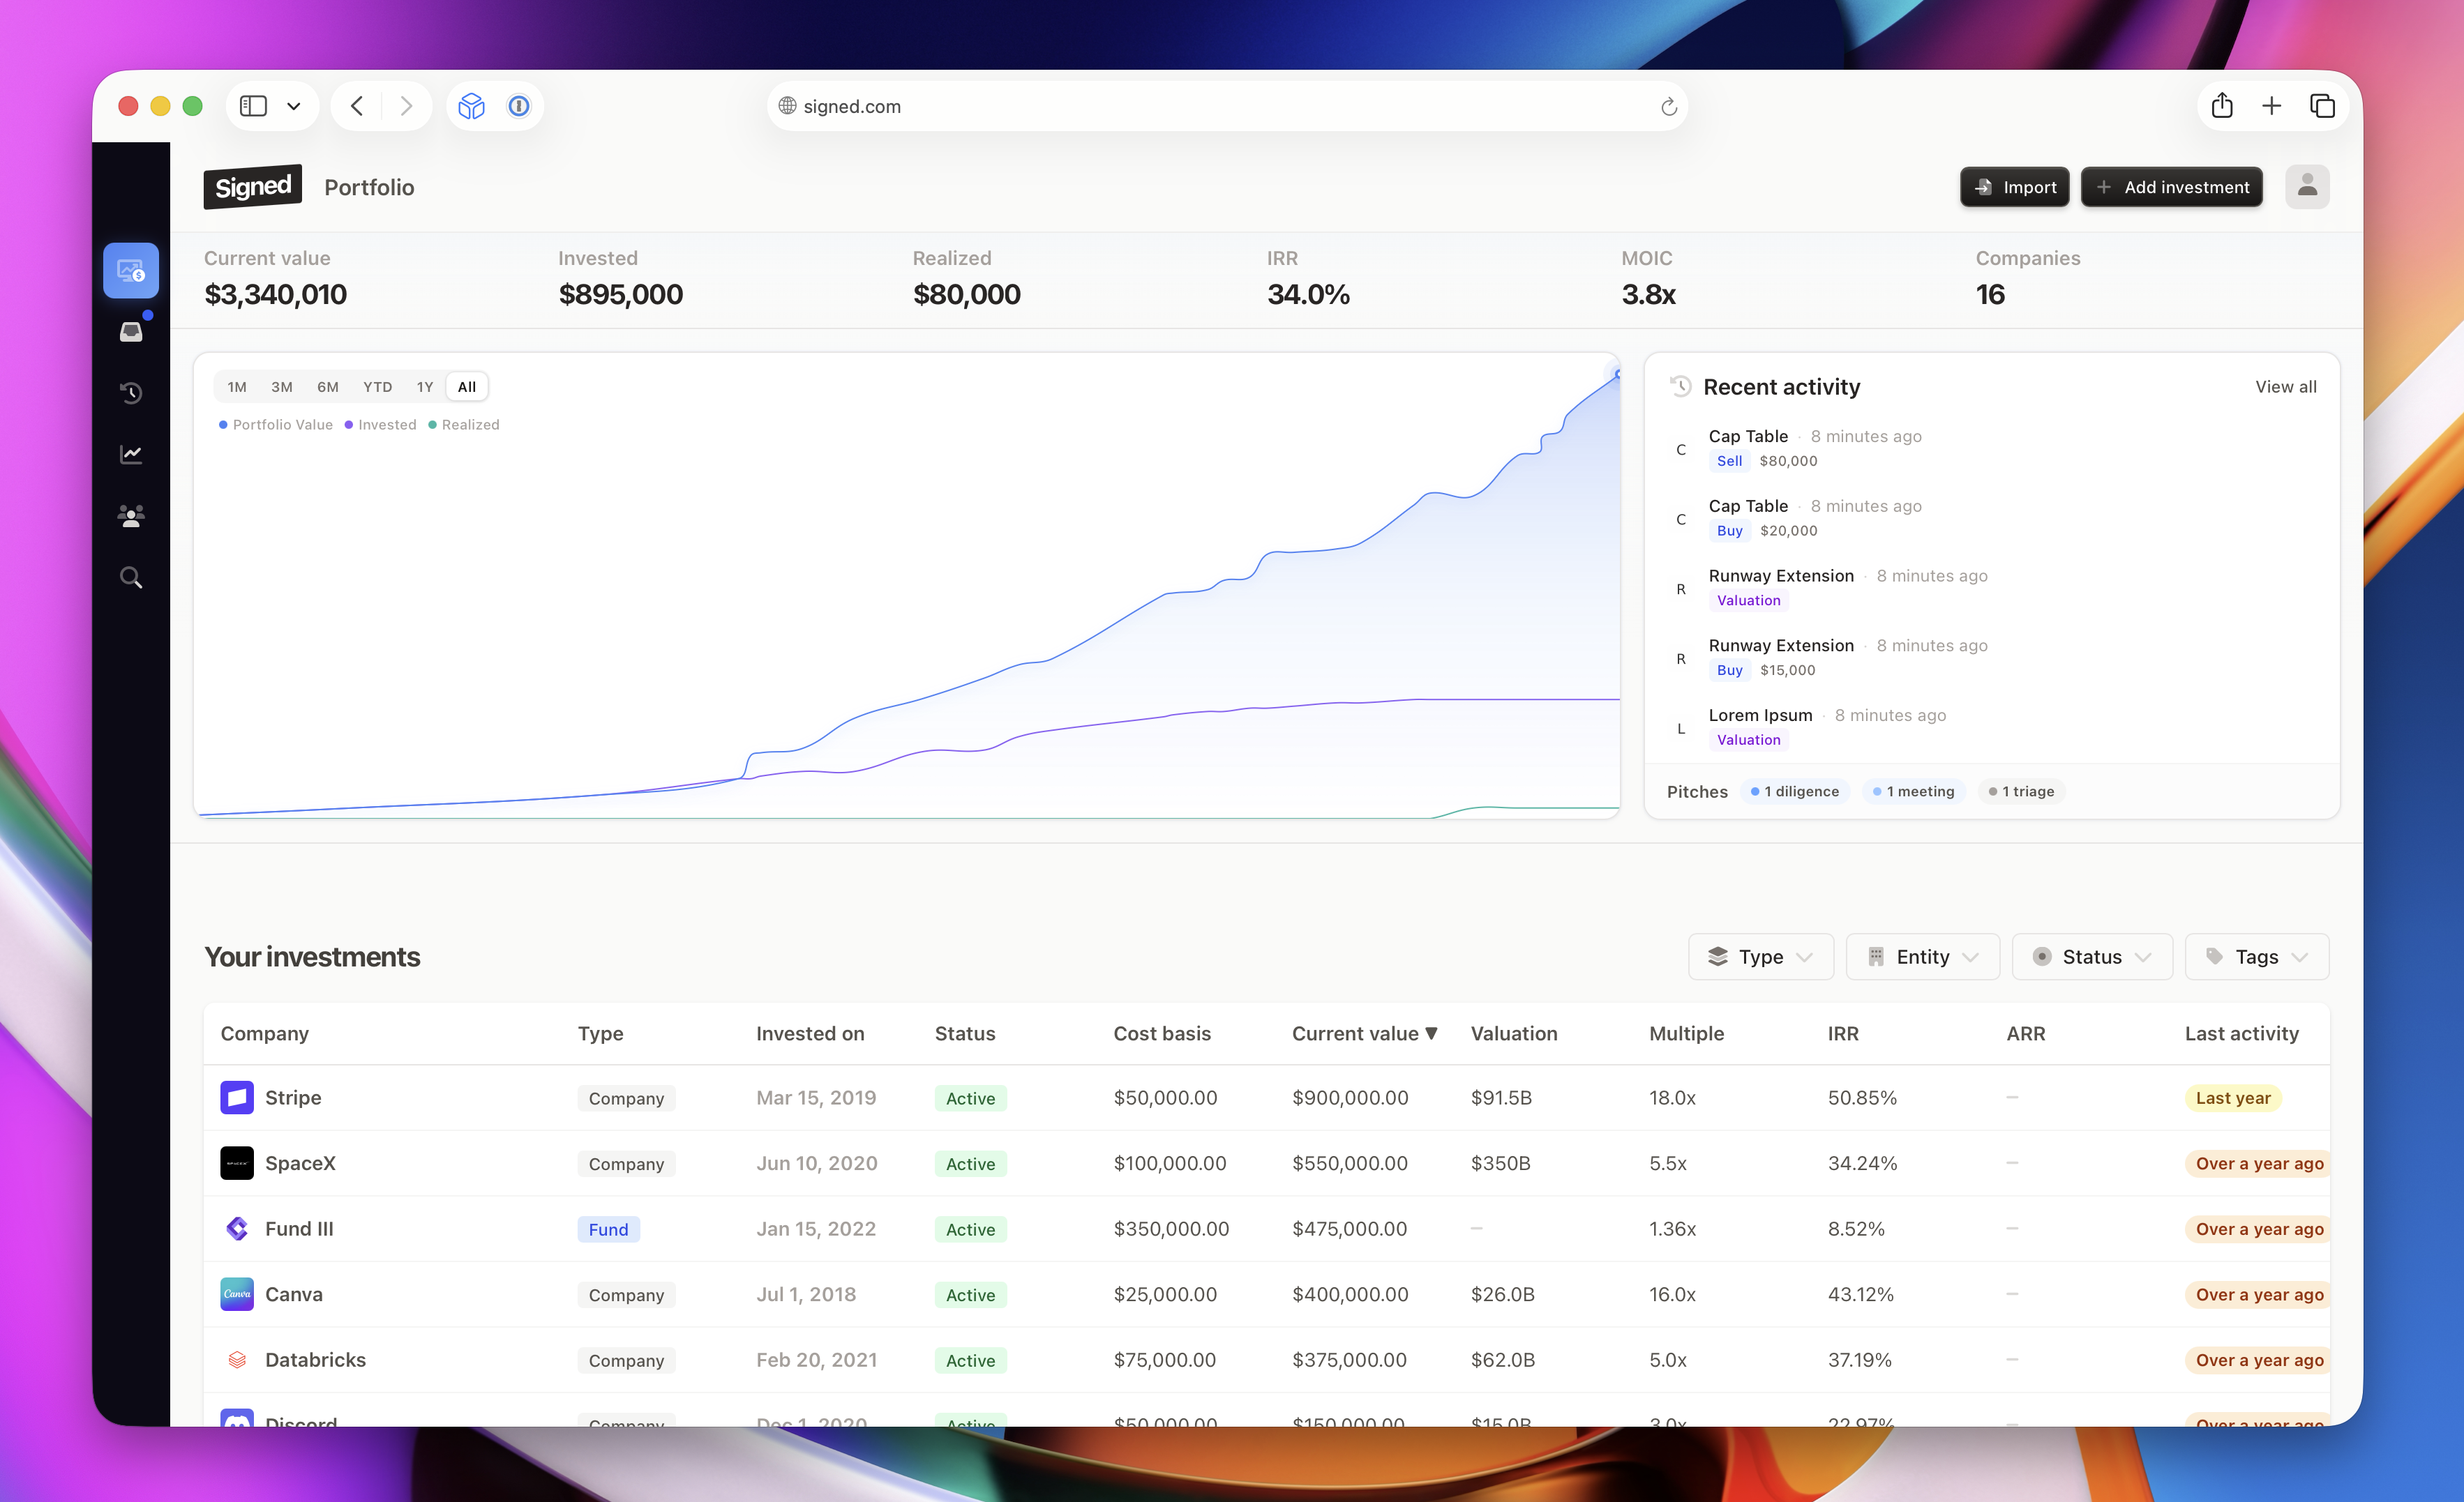
Task: Open the Status filter dropdown
Action: pyautogui.click(x=2091, y=957)
